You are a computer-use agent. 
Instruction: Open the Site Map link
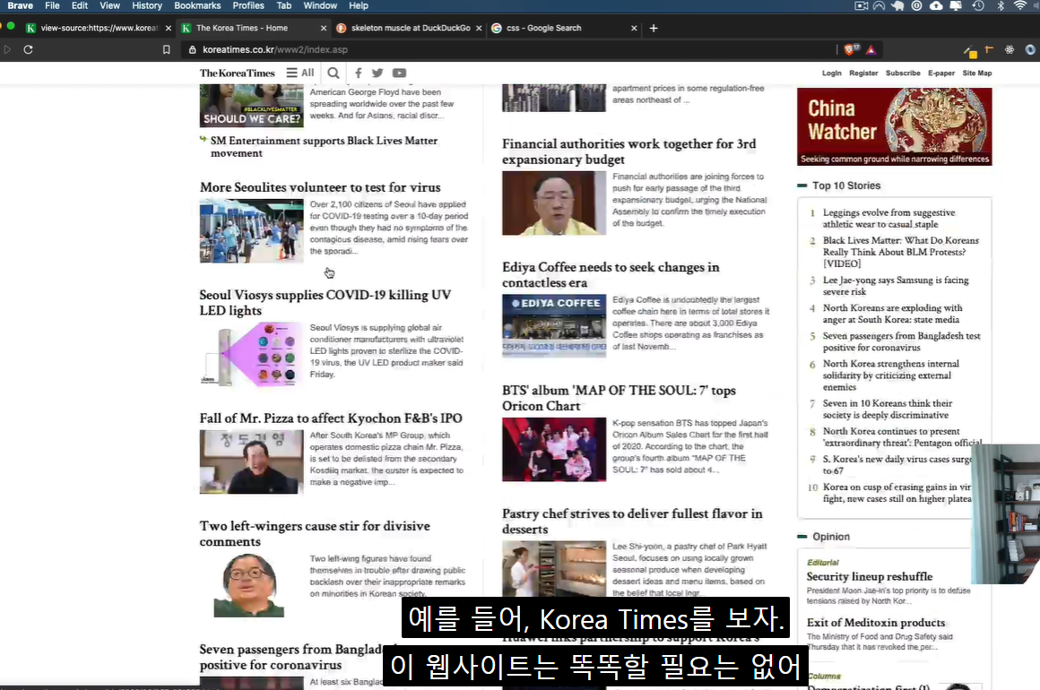click(x=977, y=73)
